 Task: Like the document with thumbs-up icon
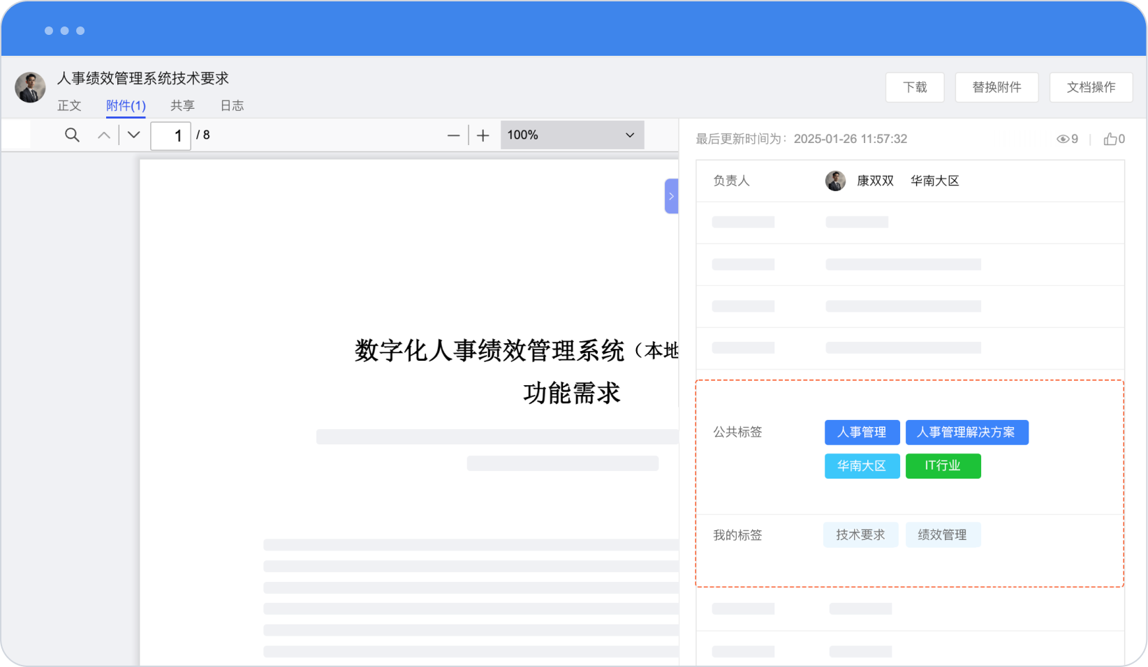coord(1110,139)
